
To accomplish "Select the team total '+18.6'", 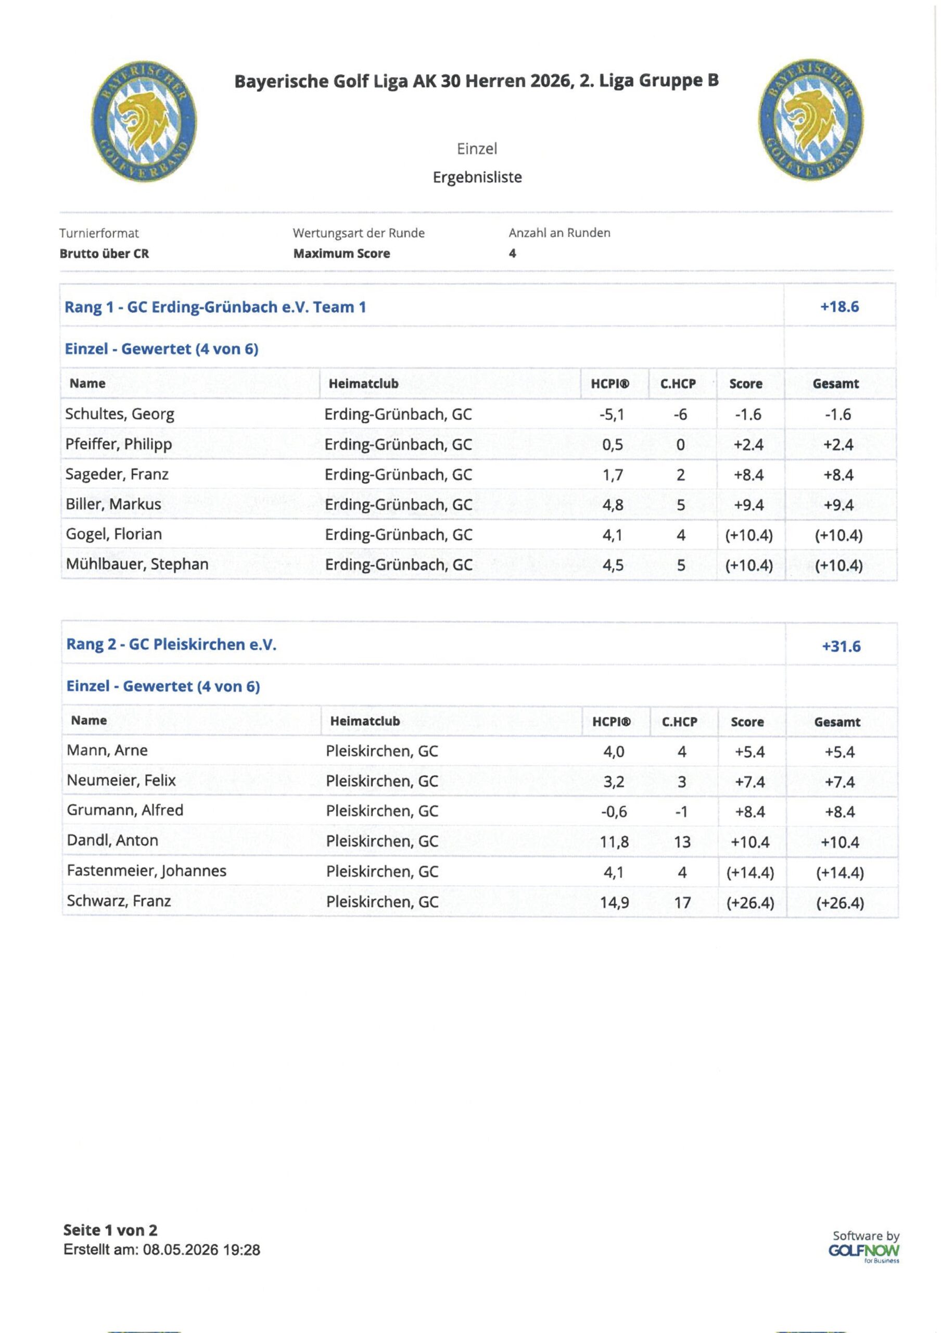I will 839,307.
